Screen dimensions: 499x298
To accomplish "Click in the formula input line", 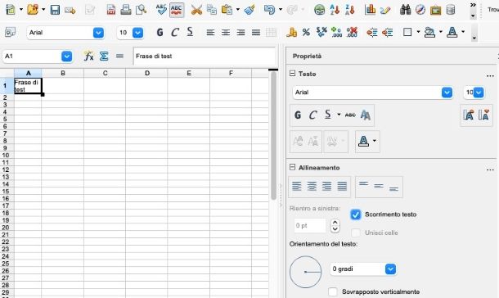I will click(204, 56).
